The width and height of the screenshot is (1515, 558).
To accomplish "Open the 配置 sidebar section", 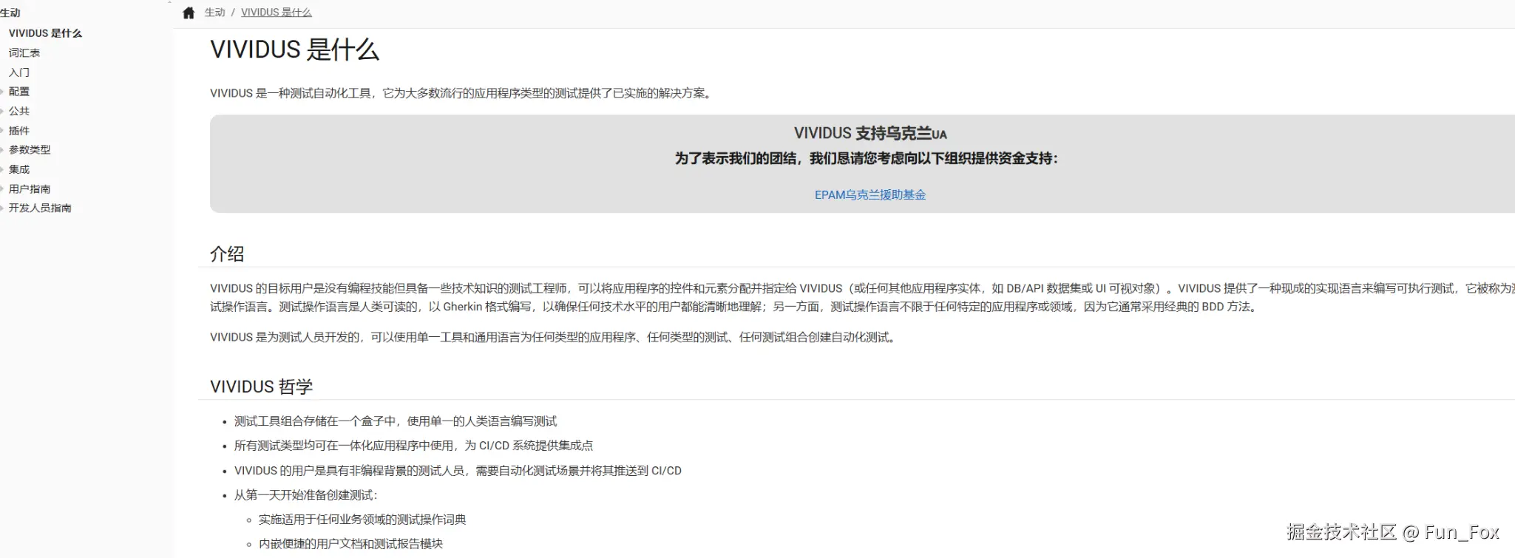I will pyautogui.click(x=19, y=92).
